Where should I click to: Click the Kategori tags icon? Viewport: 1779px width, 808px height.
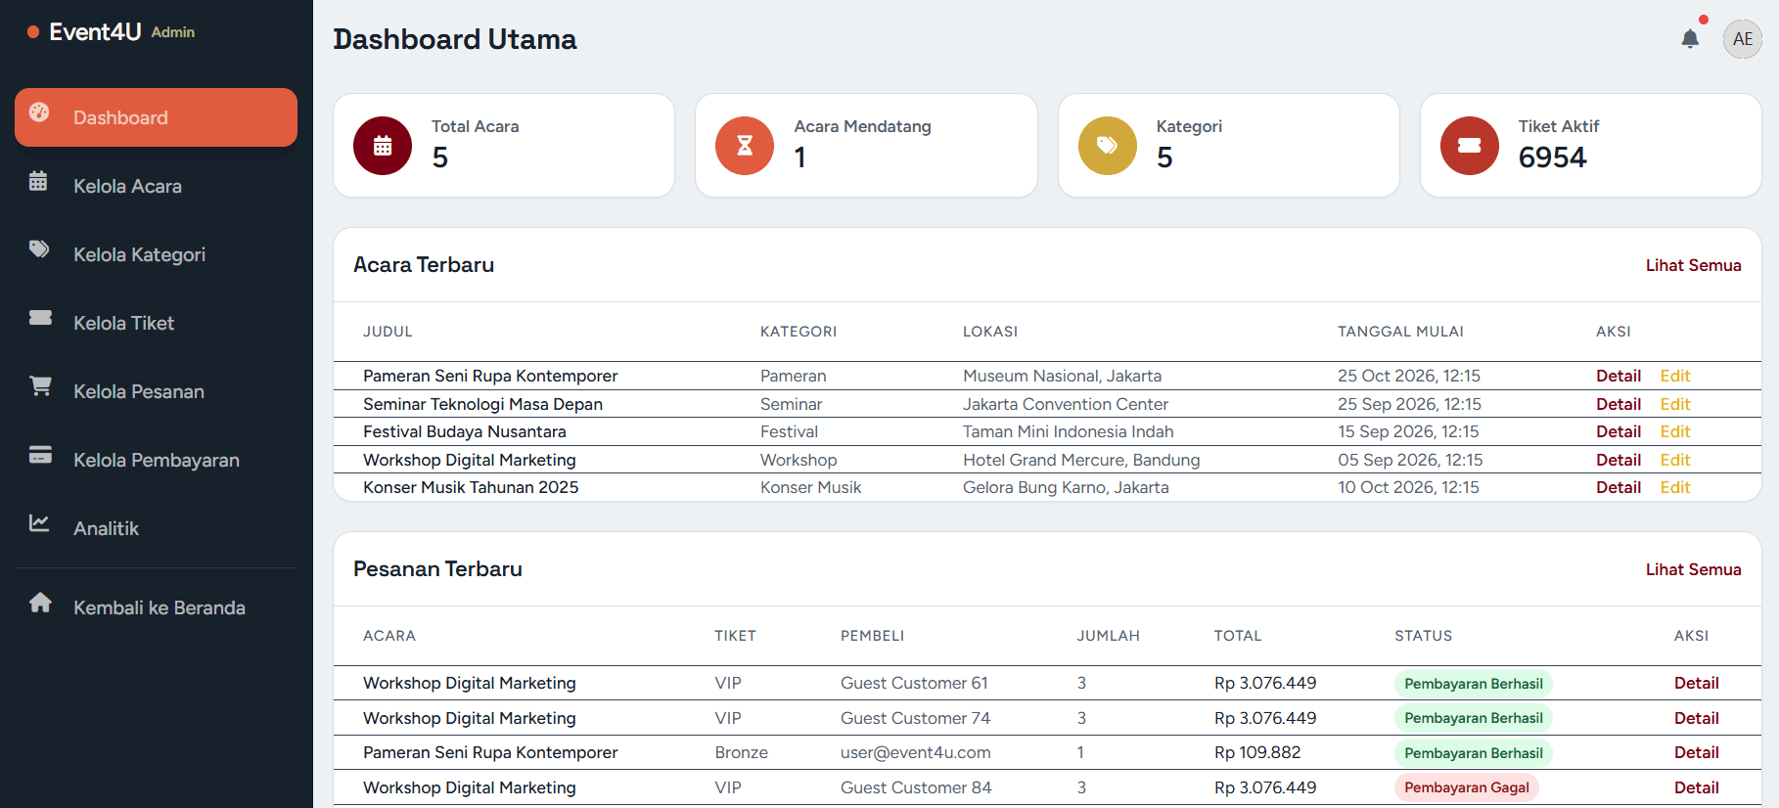(1108, 146)
